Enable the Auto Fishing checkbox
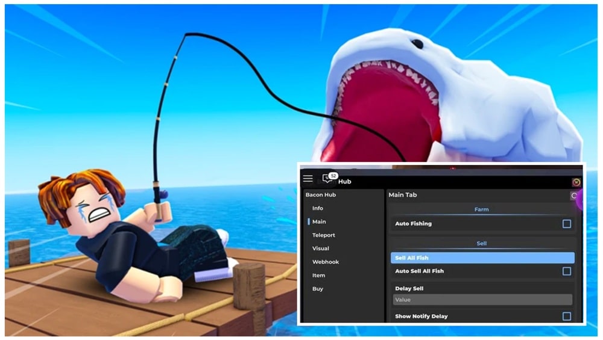This screenshot has height=340, width=603. [x=566, y=224]
